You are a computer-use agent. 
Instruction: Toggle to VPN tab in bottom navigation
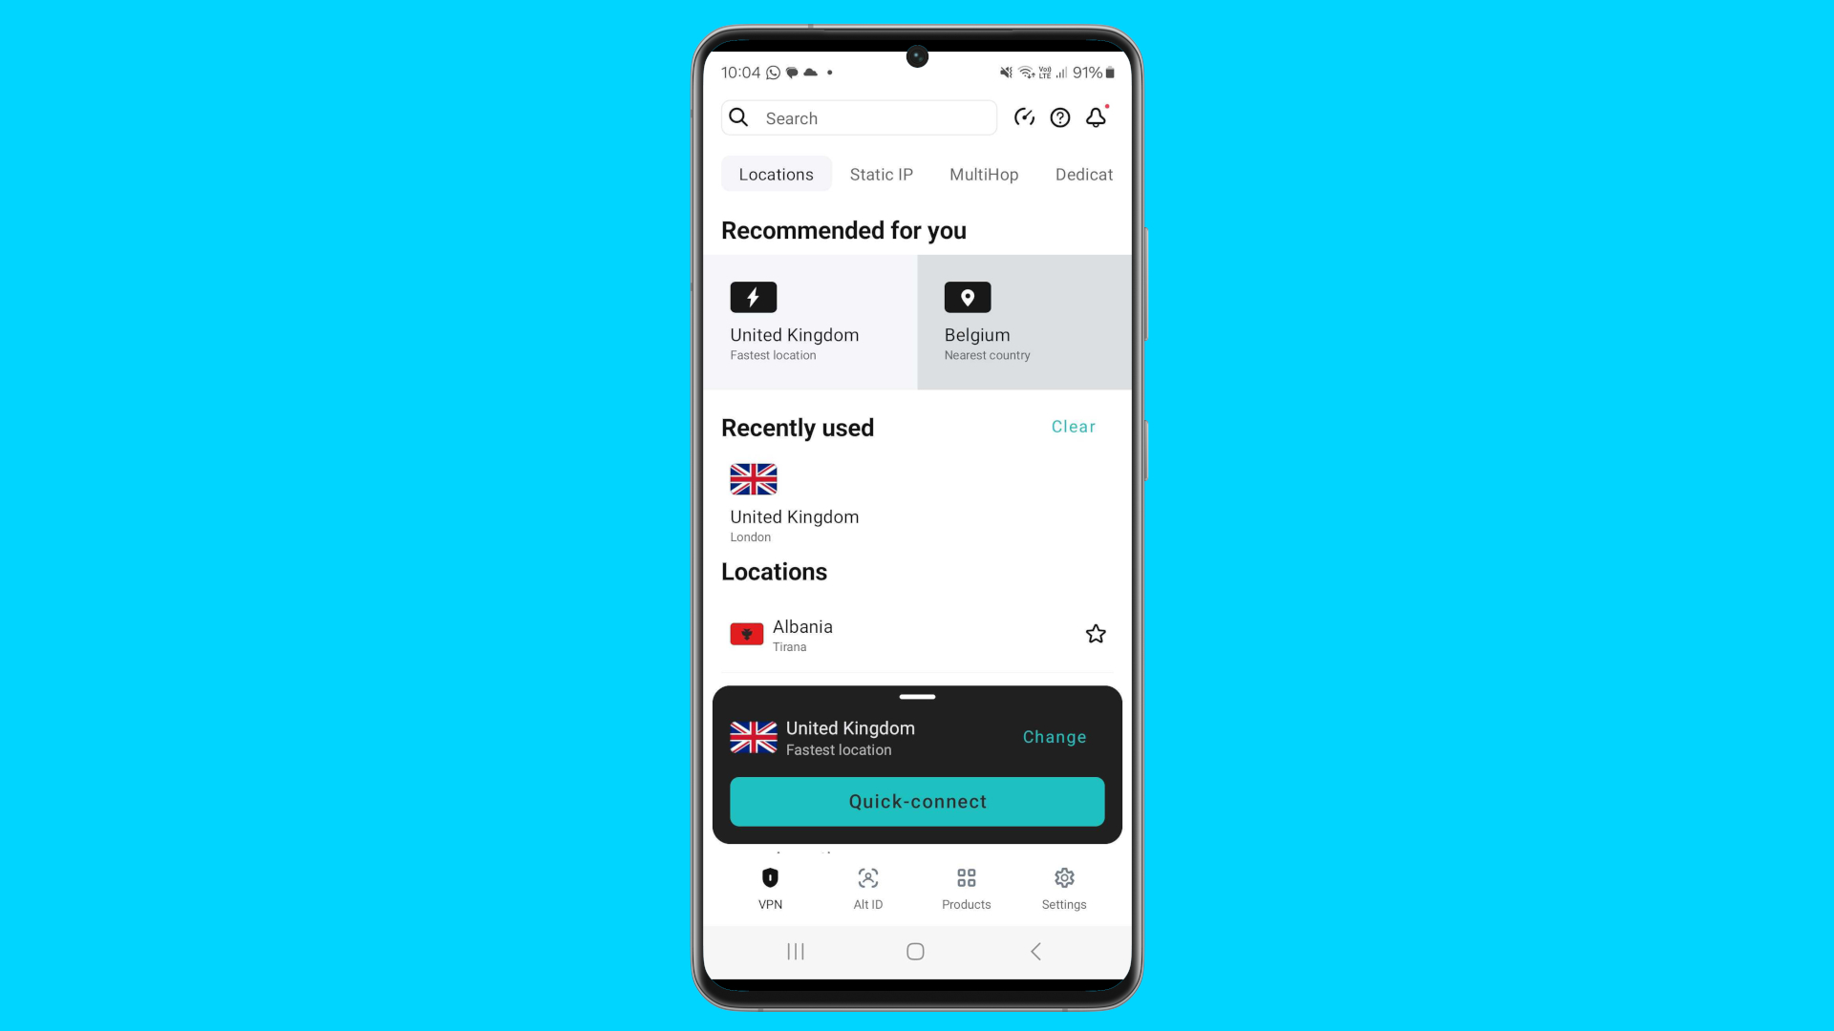770,888
